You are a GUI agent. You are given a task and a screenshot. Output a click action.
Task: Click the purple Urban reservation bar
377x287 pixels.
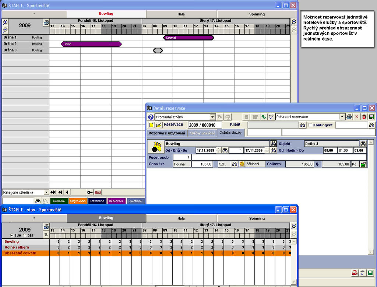tap(91, 44)
